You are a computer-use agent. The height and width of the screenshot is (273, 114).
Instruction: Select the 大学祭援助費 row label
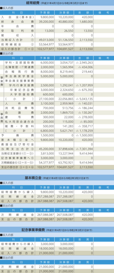22,94
